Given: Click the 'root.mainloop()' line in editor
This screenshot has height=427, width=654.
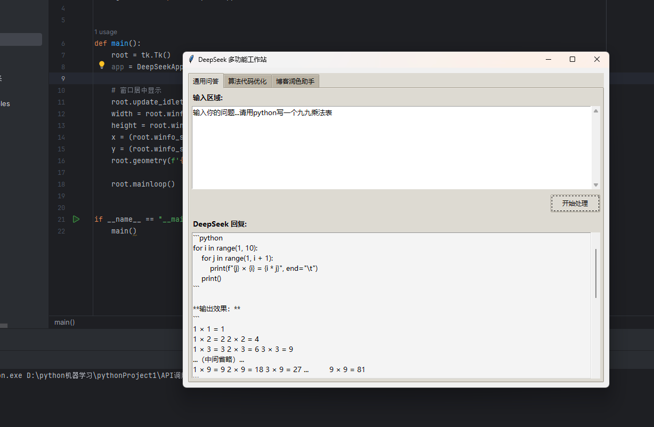Looking at the screenshot, I should (143, 184).
